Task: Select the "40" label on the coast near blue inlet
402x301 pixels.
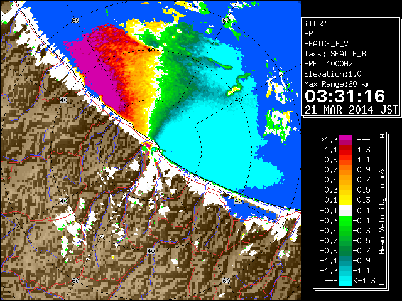Action: pos(239,201)
